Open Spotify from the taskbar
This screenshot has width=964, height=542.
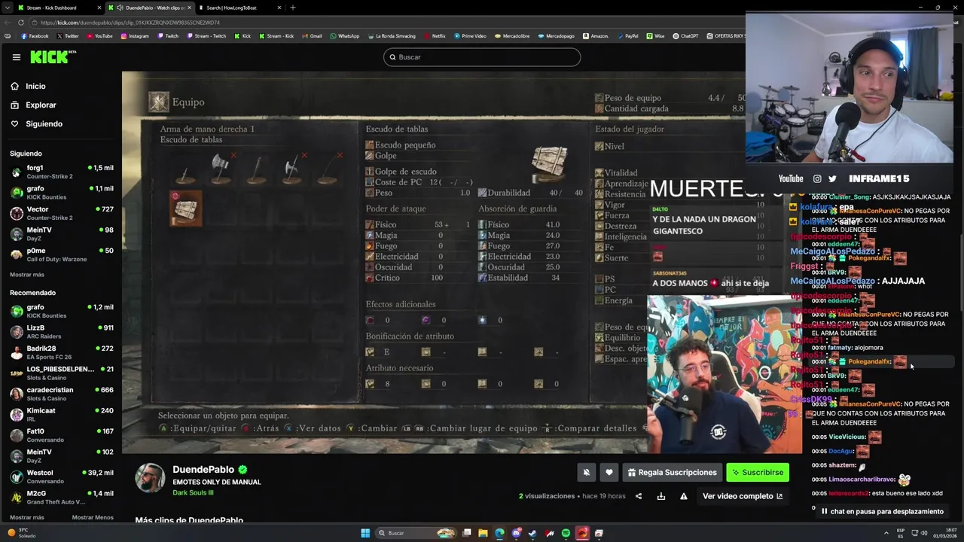point(566,533)
